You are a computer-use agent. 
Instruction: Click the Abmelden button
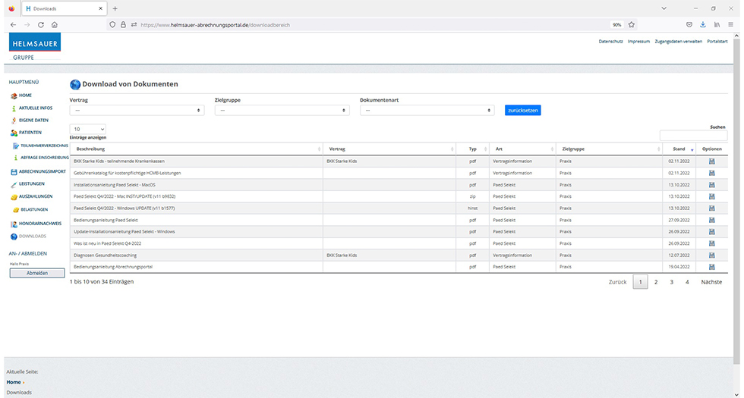pyautogui.click(x=37, y=274)
